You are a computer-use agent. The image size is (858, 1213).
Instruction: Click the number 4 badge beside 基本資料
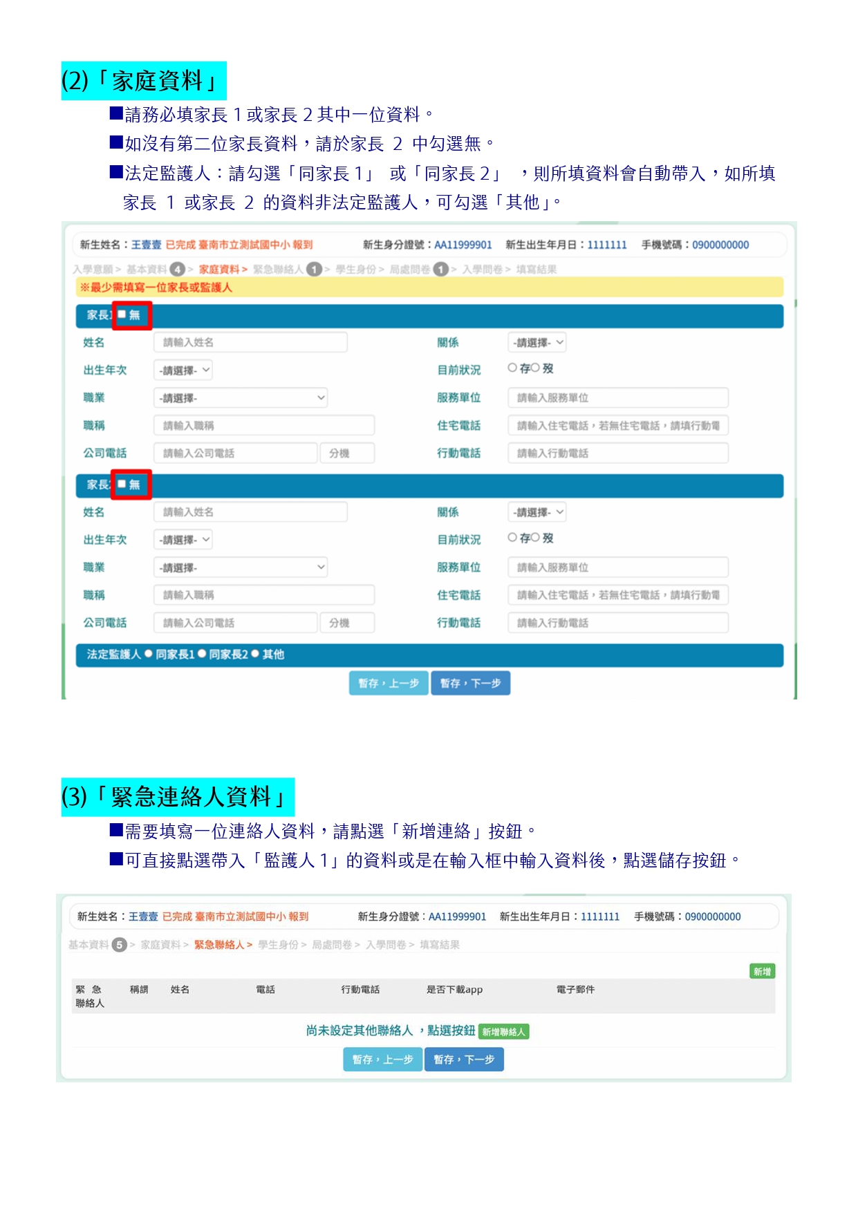coord(177,269)
